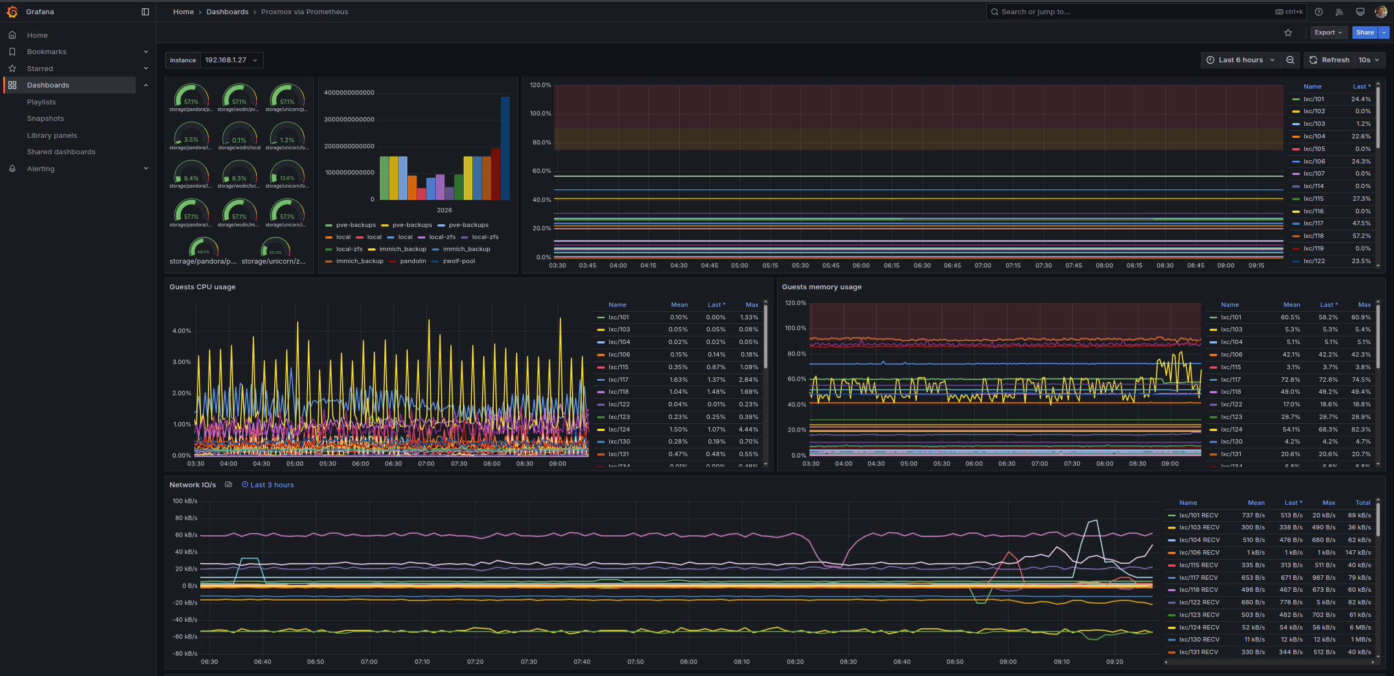The image size is (1394, 676).
Task: Click the search magnifier icon
Action: click(995, 11)
